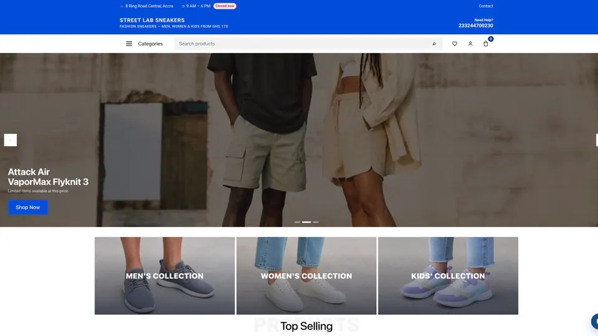Go to previous hero slide arrow
The image size is (598, 336).
pyautogui.click(x=11, y=140)
